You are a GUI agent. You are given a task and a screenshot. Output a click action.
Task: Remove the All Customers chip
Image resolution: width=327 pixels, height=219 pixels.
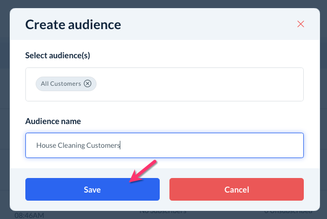click(88, 84)
